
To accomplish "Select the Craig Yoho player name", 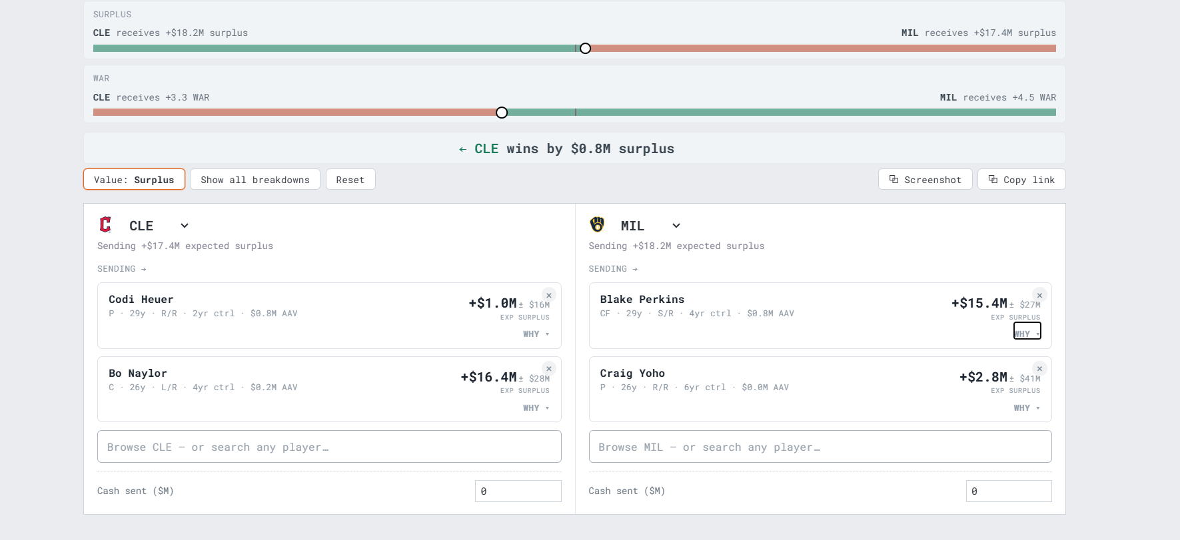I will (x=632, y=374).
